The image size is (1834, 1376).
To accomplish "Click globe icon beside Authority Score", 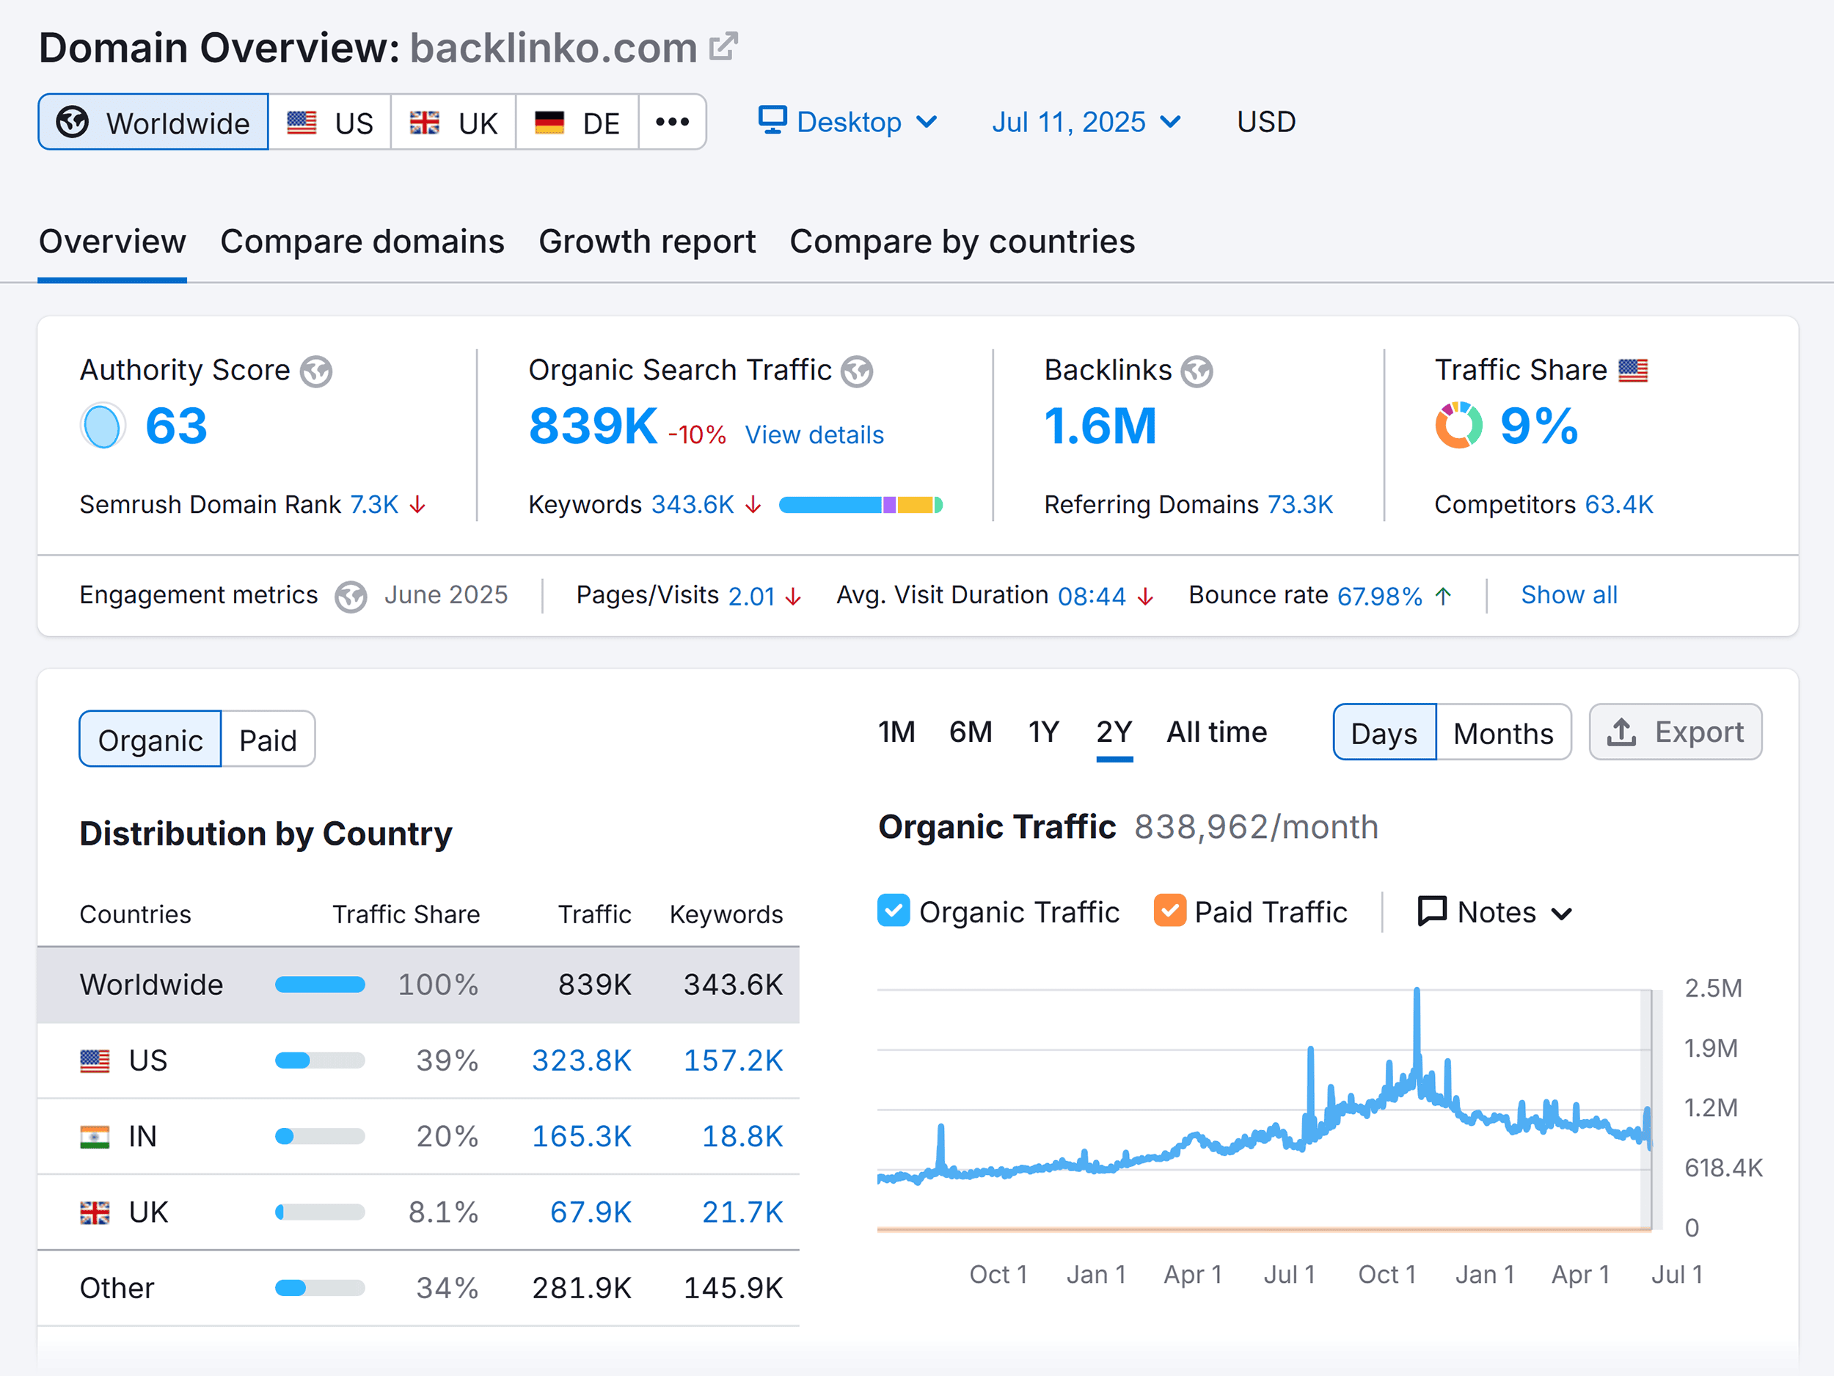I will pyautogui.click(x=316, y=371).
